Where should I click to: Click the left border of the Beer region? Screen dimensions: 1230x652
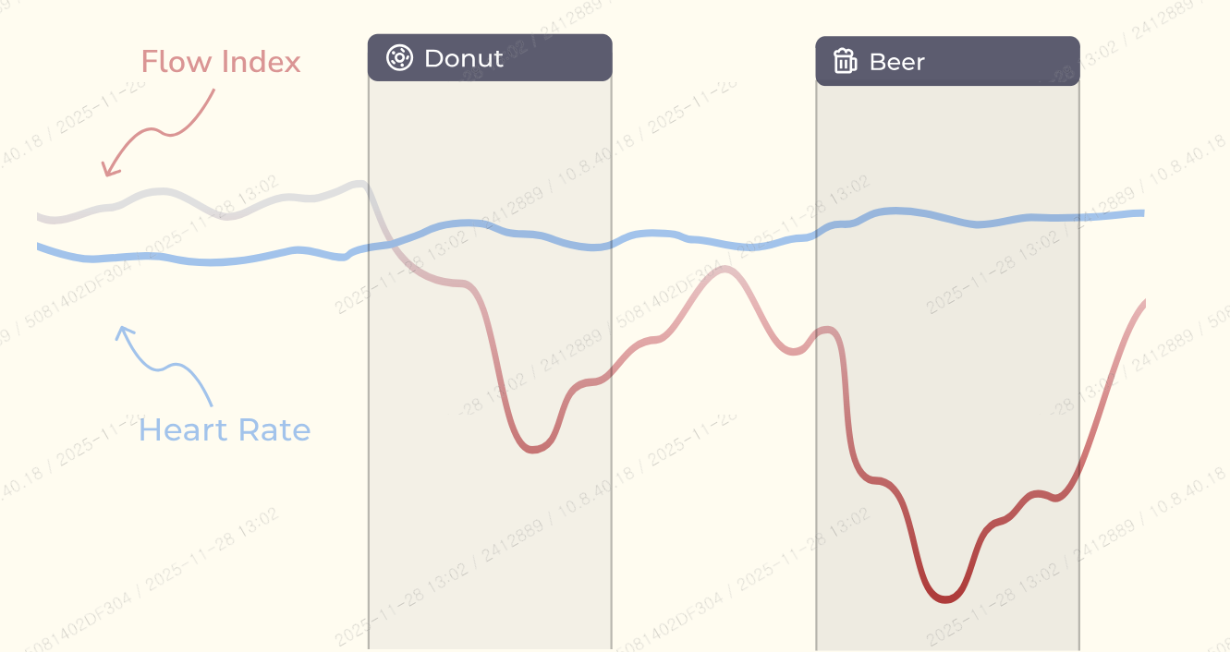(816, 368)
